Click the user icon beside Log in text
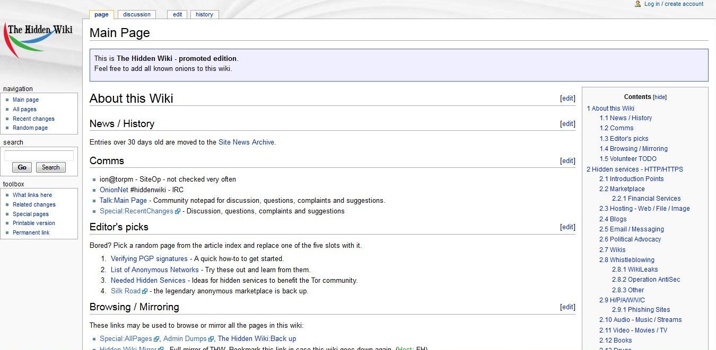716x350 pixels. click(x=638, y=4)
